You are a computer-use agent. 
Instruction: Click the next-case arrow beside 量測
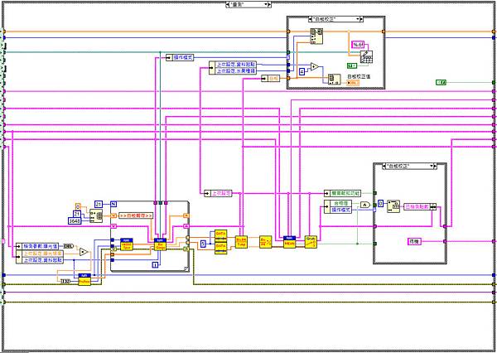pyautogui.click(x=268, y=5)
